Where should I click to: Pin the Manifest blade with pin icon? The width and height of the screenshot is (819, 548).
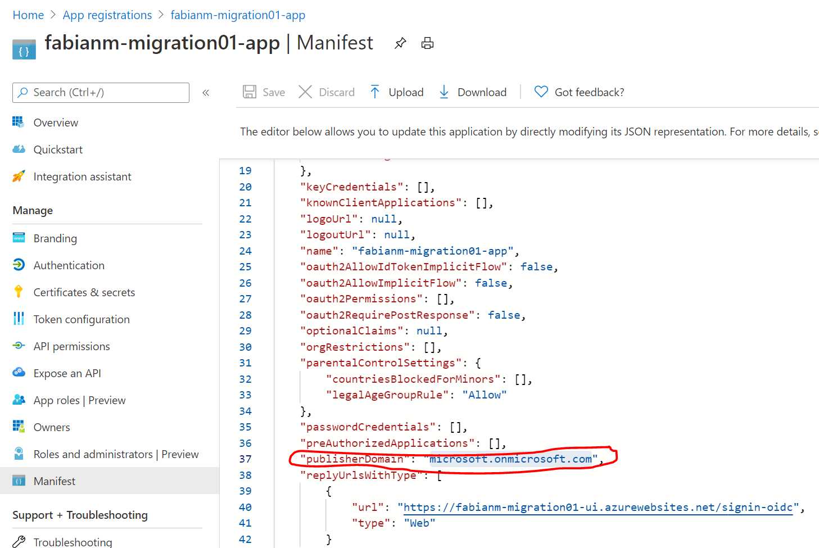click(x=400, y=43)
